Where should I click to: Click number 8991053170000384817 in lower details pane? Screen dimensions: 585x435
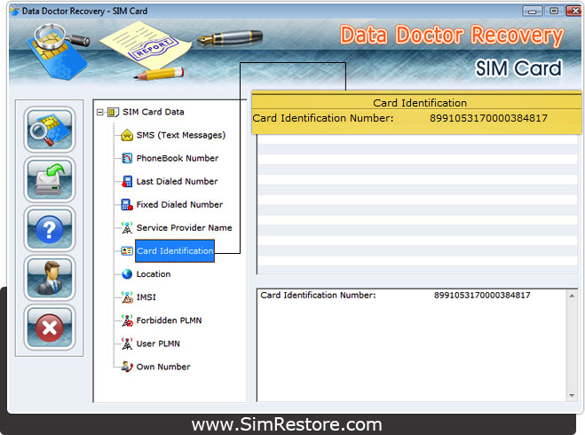482,295
